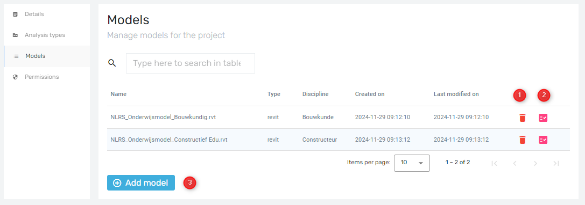Click the Analysis types folder icon
The height and width of the screenshot is (205, 585).
(15, 35)
